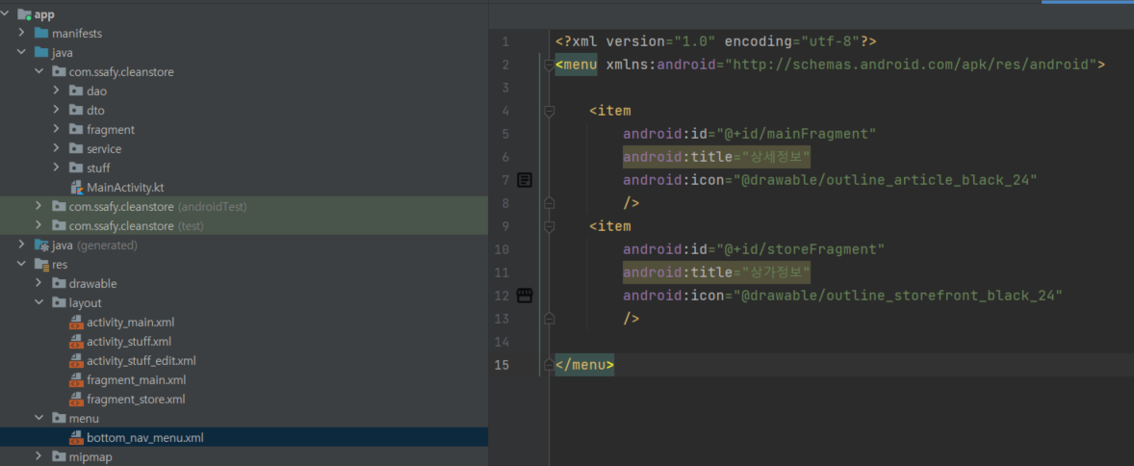
Task: Fold the second item tag on line 9
Action: click(549, 226)
